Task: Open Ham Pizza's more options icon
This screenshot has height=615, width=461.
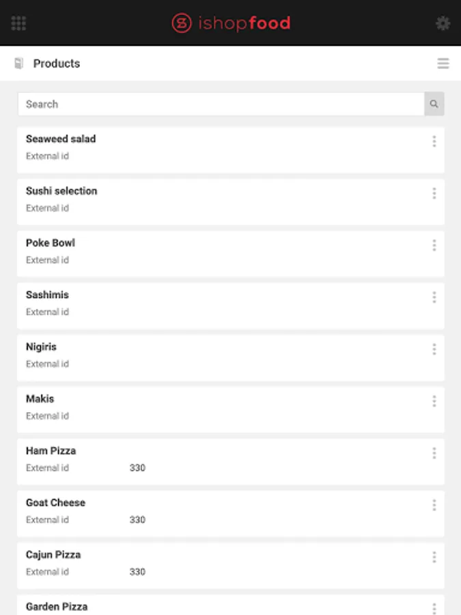Action: (434, 453)
